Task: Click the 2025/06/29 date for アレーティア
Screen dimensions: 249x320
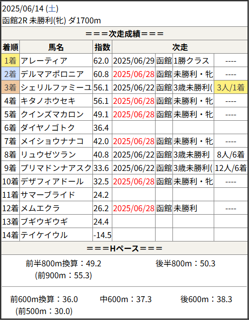Action: click(x=134, y=61)
